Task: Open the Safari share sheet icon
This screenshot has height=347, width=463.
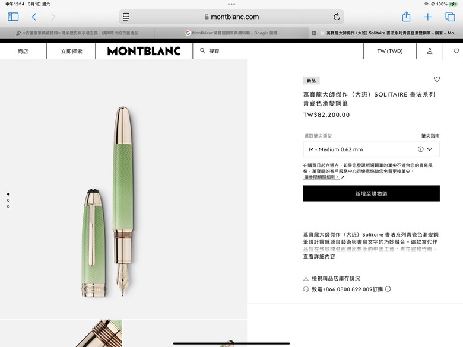Action: (406, 17)
